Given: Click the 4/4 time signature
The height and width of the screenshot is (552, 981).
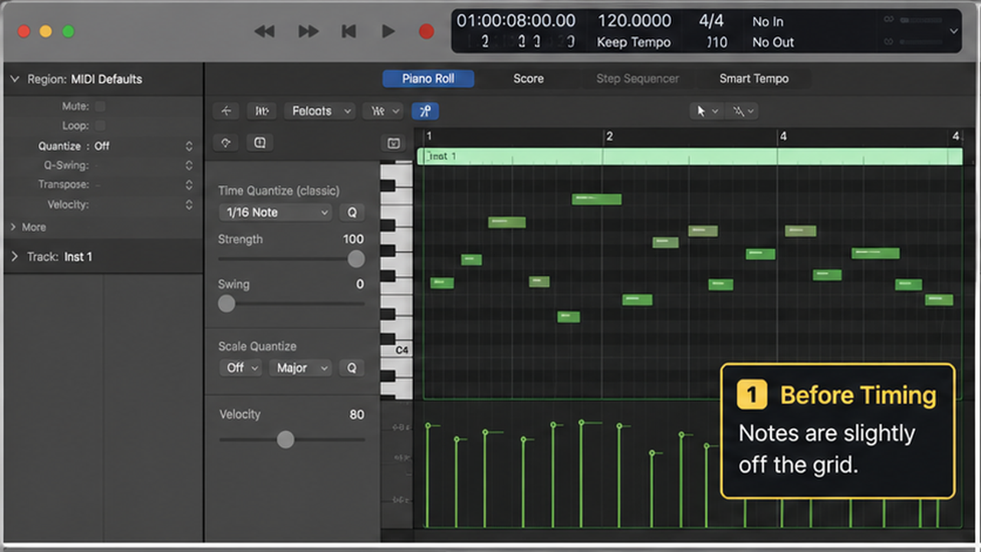Looking at the screenshot, I should [711, 21].
